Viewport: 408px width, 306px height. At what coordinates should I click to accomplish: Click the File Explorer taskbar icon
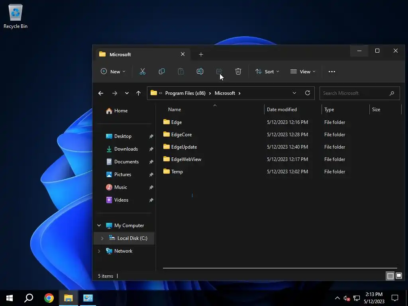69,298
